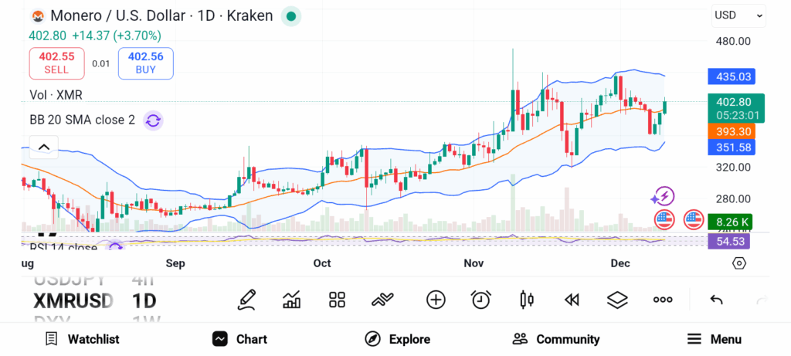791x356 pixels.
Task: Click the add symbol plus icon
Action: (436, 300)
